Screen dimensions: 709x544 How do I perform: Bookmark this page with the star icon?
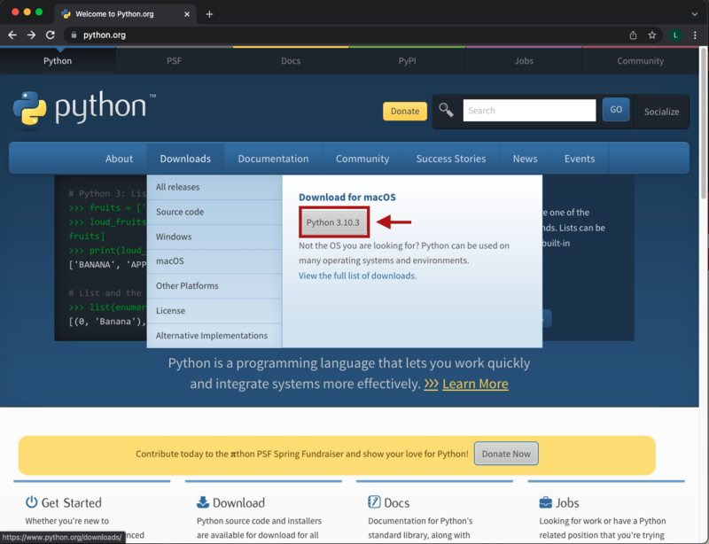click(x=653, y=35)
